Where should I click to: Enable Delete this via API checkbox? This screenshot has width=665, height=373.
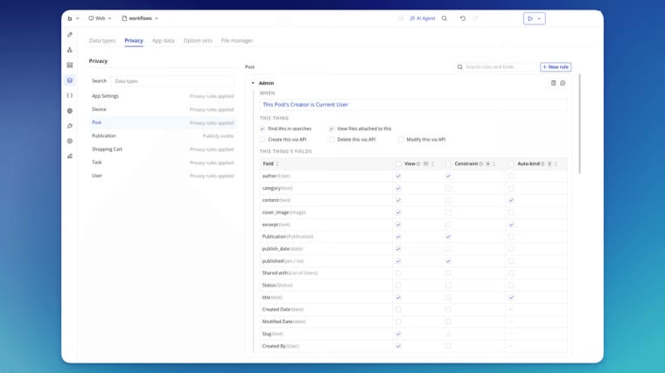point(332,140)
